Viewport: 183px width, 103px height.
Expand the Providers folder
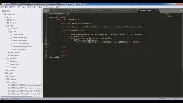point(6,58)
